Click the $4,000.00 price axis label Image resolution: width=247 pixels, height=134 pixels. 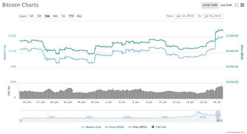pos(232,82)
